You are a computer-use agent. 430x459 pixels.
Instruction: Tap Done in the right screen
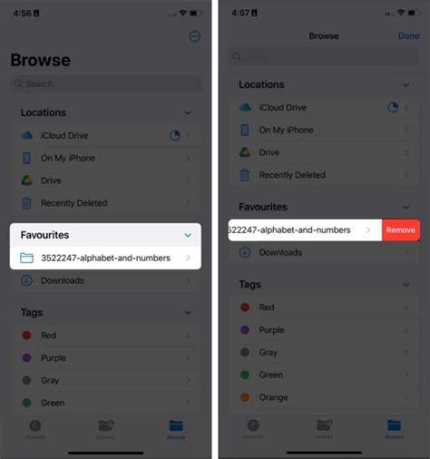click(x=409, y=36)
